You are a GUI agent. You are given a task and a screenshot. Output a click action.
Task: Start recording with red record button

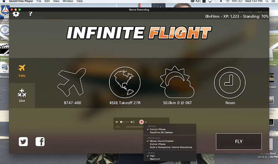[x=141, y=122]
